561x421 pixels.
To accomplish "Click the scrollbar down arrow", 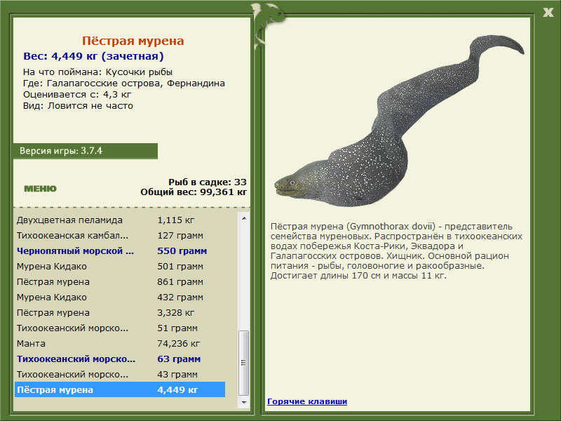I will (244, 402).
